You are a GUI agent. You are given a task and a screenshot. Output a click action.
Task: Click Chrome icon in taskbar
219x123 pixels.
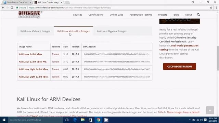click(99, 120)
